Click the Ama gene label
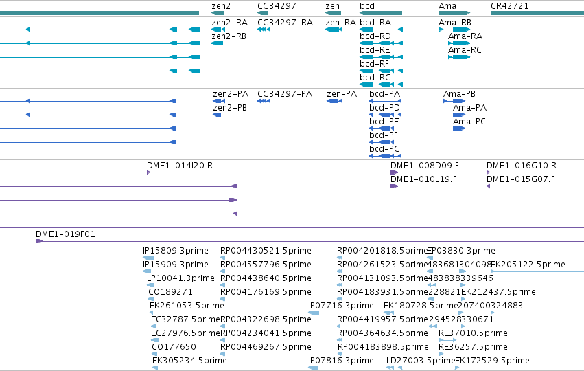This screenshot has width=584, height=371. 447,6
